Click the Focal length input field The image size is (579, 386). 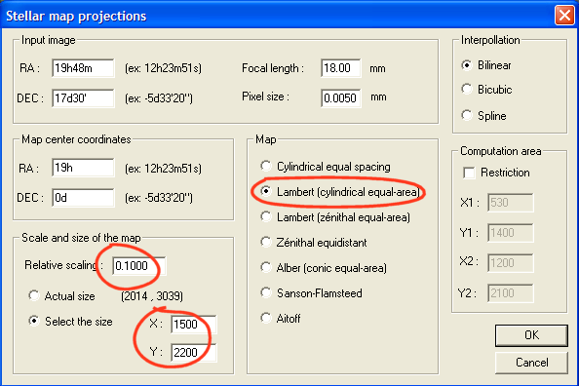341,68
